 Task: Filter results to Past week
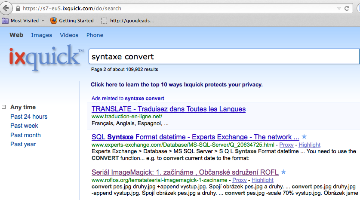click(x=24, y=126)
